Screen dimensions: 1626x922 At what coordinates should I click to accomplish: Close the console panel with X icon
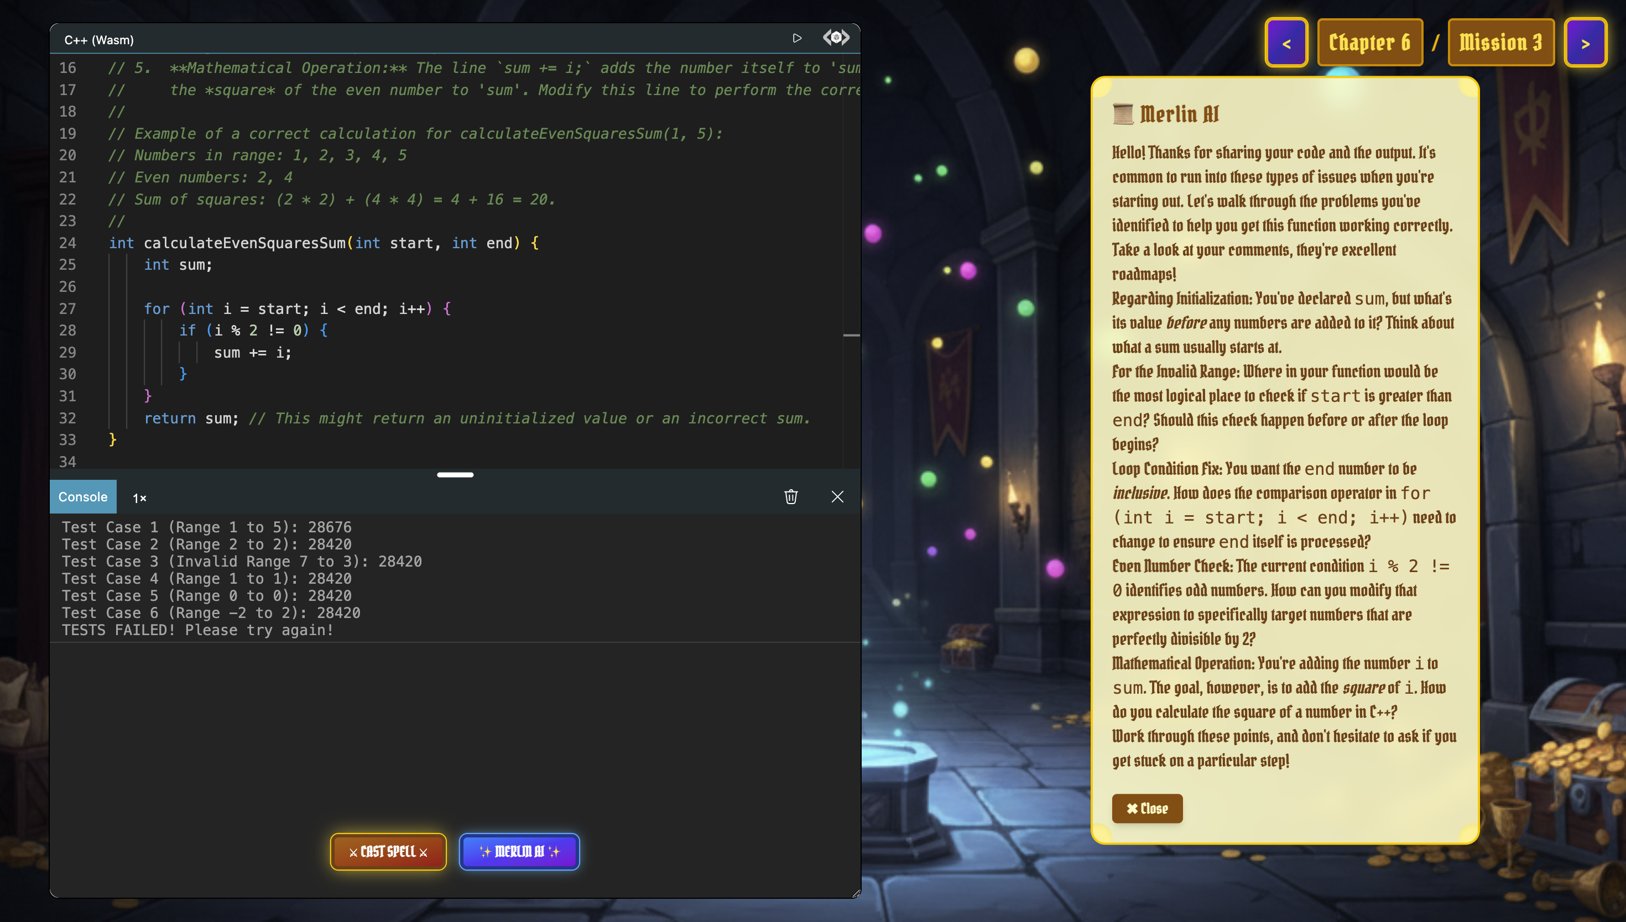coord(837,497)
